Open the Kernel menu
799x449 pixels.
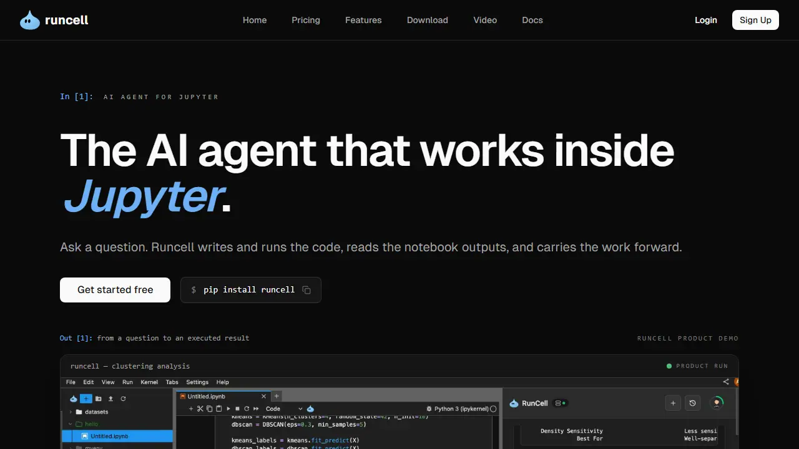point(149,382)
